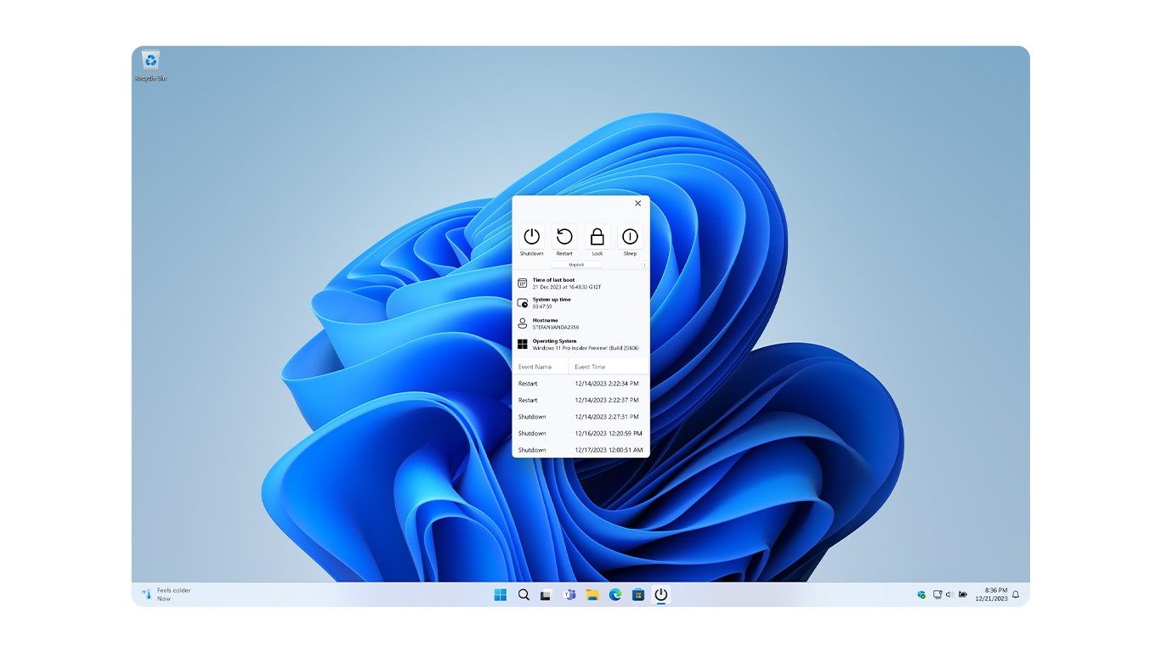Select the Shutdown event at 2:27:31 PM

coord(580,417)
